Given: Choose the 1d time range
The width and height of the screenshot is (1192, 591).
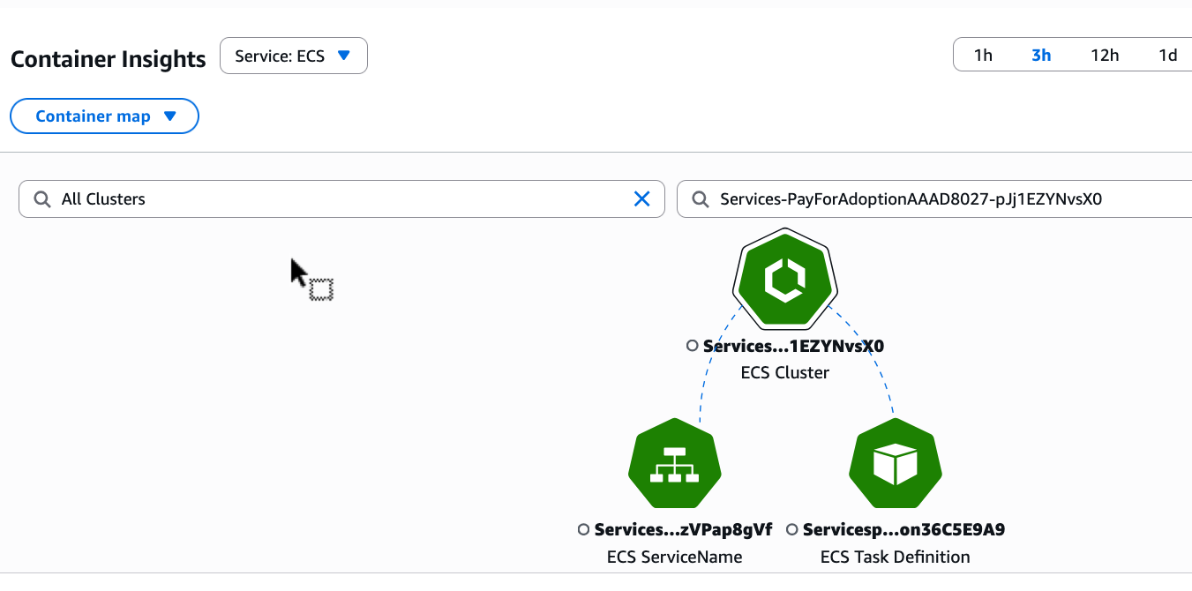Looking at the screenshot, I should [x=1167, y=56].
